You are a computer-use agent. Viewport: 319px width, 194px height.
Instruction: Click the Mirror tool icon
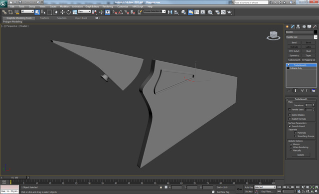click(x=170, y=12)
